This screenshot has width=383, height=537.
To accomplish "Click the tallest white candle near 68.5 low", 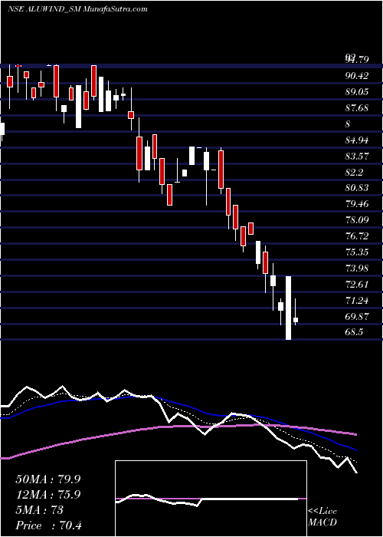I will [x=289, y=308].
